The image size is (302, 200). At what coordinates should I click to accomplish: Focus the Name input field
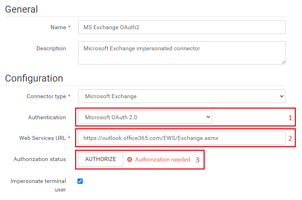(x=182, y=27)
